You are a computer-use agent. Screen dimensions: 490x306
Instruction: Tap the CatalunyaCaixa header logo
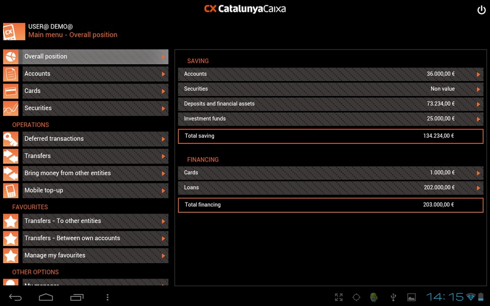(x=245, y=9)
